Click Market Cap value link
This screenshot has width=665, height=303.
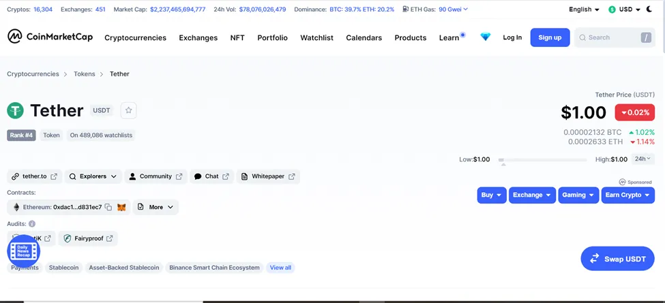tap(178, 9)
